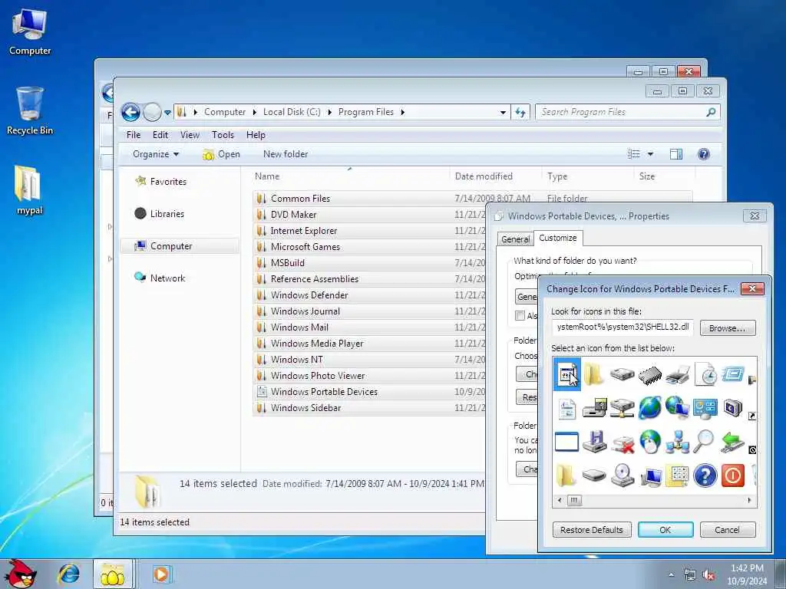Expand the address bar history dropdown
This screenshot has height=589, width=786.
pos(503,113)
